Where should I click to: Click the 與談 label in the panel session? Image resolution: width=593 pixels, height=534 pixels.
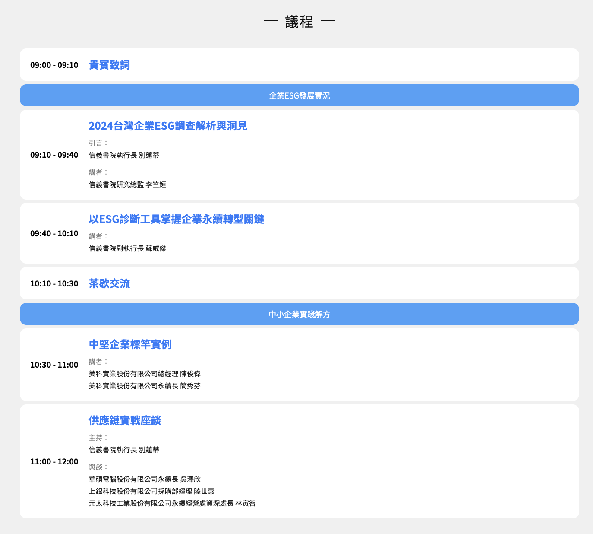coord(98,467)
